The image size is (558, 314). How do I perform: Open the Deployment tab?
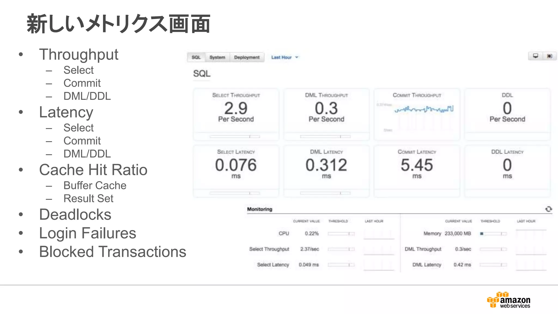pos(247,57)
